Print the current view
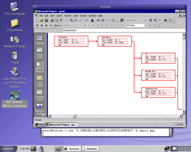191x152 pixels. click(52, 20)
